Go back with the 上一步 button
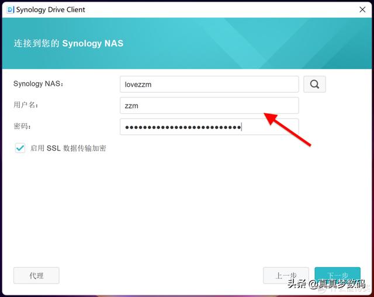This screenshot has height=297, width=374. [286, 275]
